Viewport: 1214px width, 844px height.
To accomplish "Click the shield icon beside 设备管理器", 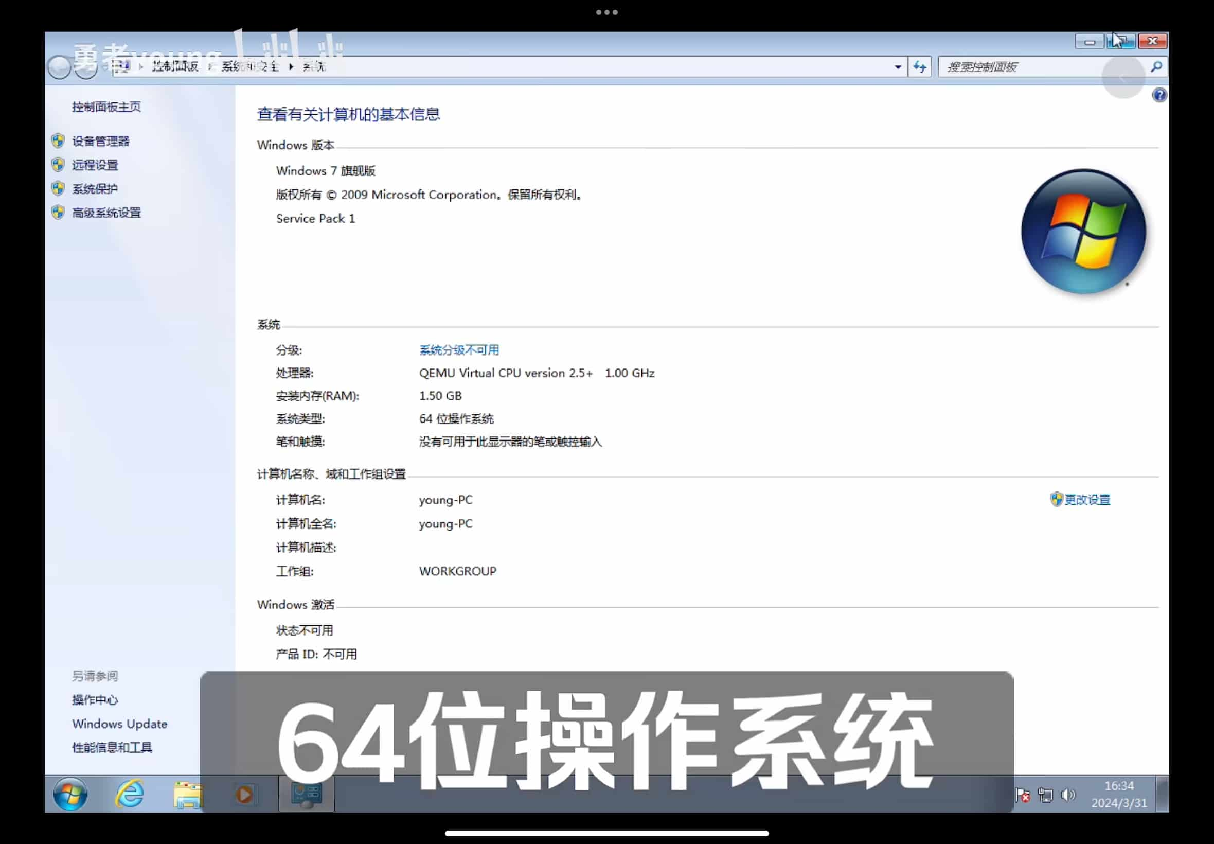I will click(58, 140).
